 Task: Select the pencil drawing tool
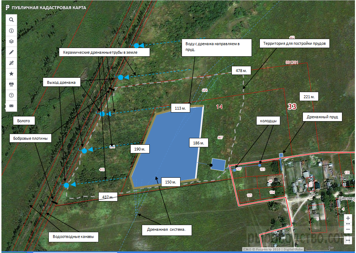pos(11,52)
